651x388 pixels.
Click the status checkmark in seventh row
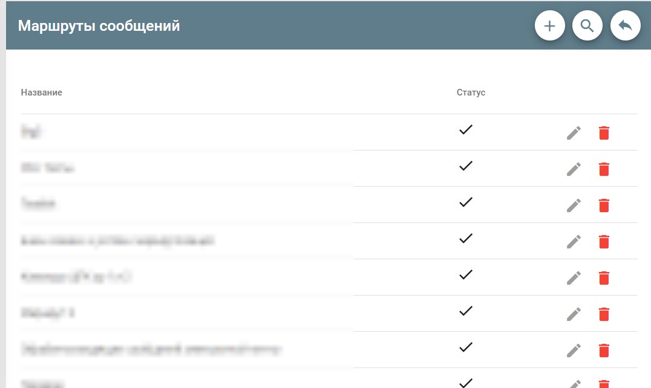click(466, 347)
